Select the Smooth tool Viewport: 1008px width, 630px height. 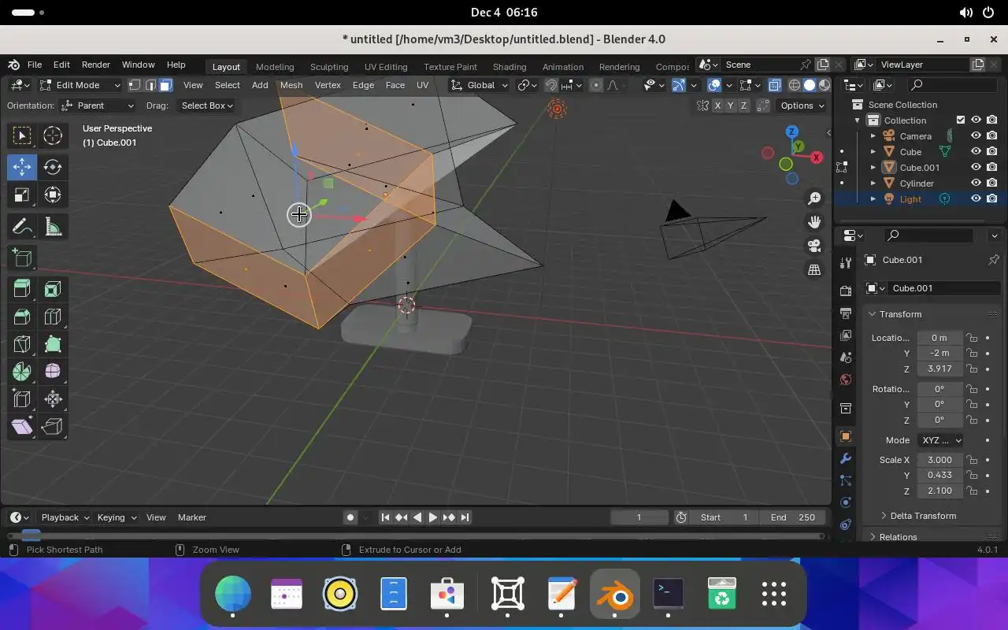click(x=53, y=371)
